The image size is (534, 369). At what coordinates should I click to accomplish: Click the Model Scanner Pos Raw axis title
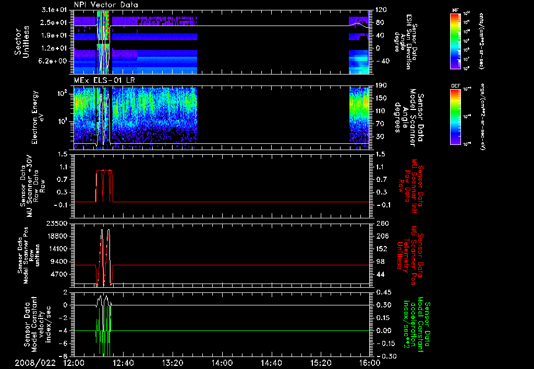(x=29, y=255)
